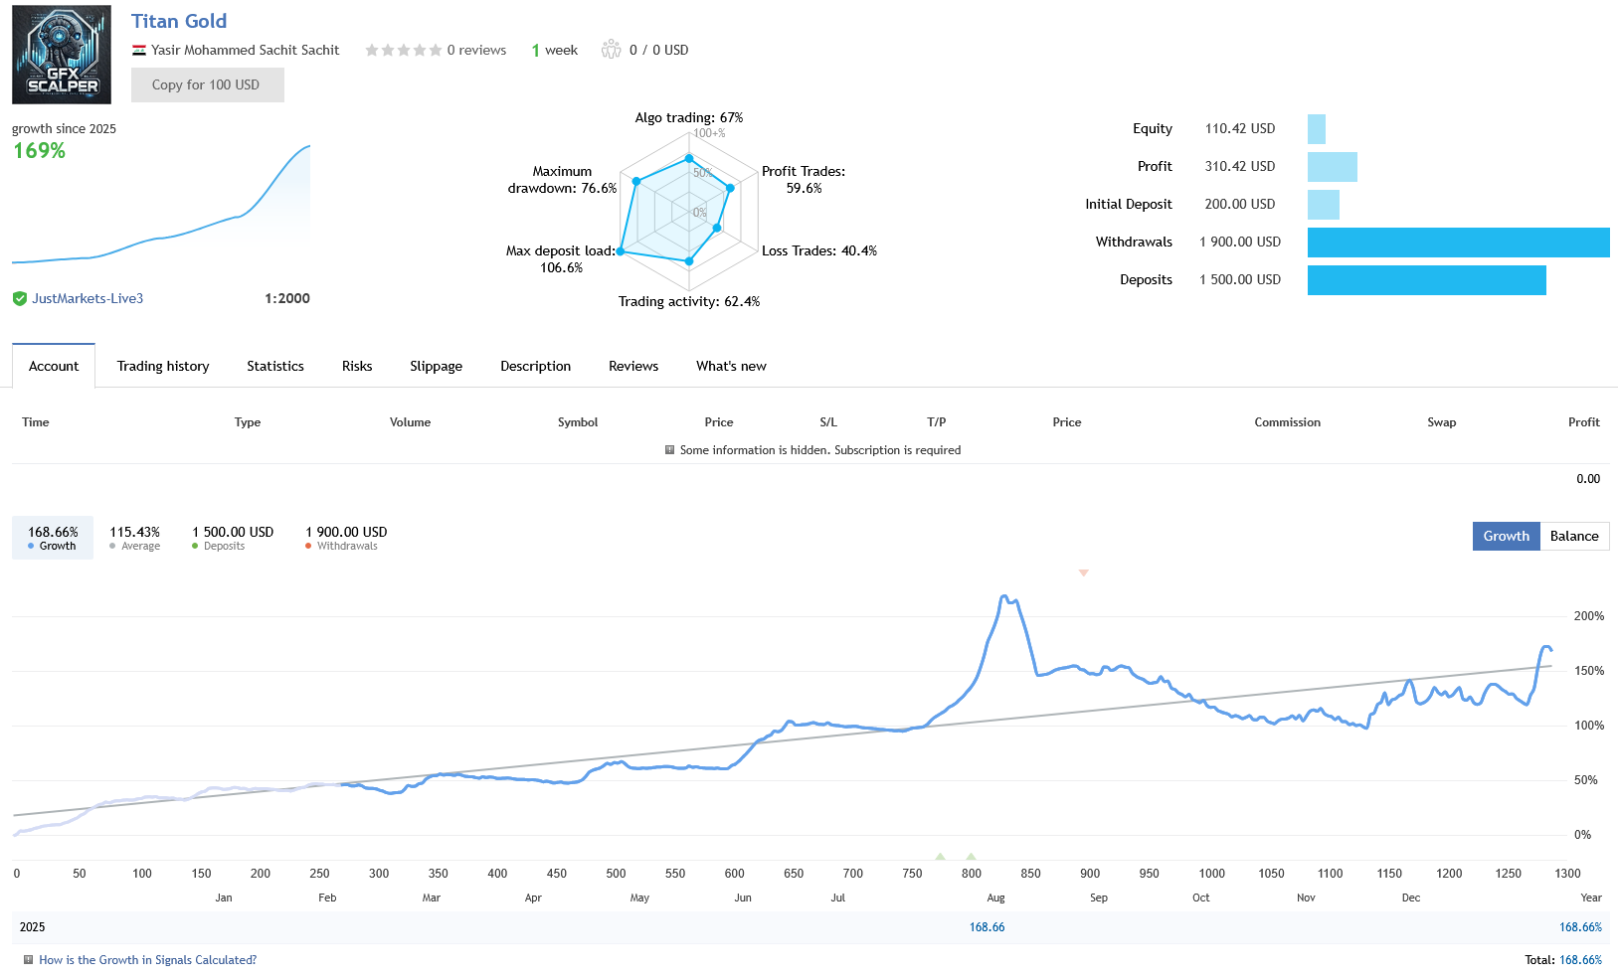Open the Reviews tab
Viewport: 1618px width, 980px height.
point(633,366)
